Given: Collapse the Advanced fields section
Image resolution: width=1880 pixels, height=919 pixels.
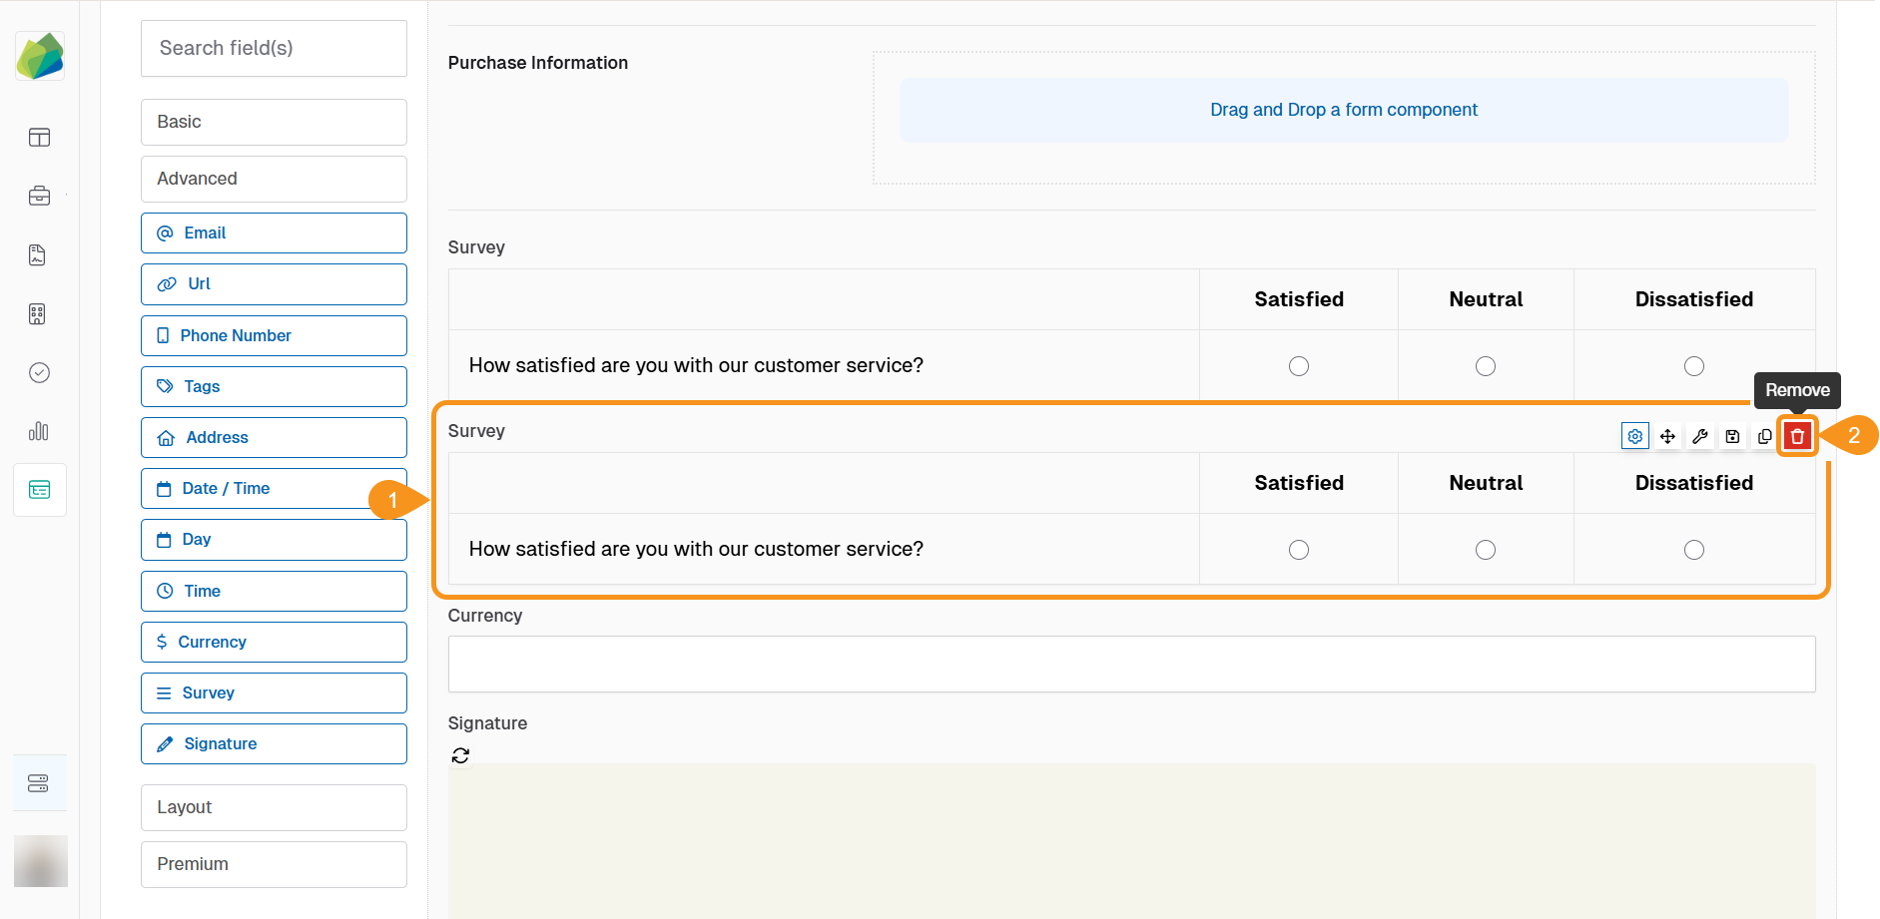Looking at the screenshot, I should (274, 179).
